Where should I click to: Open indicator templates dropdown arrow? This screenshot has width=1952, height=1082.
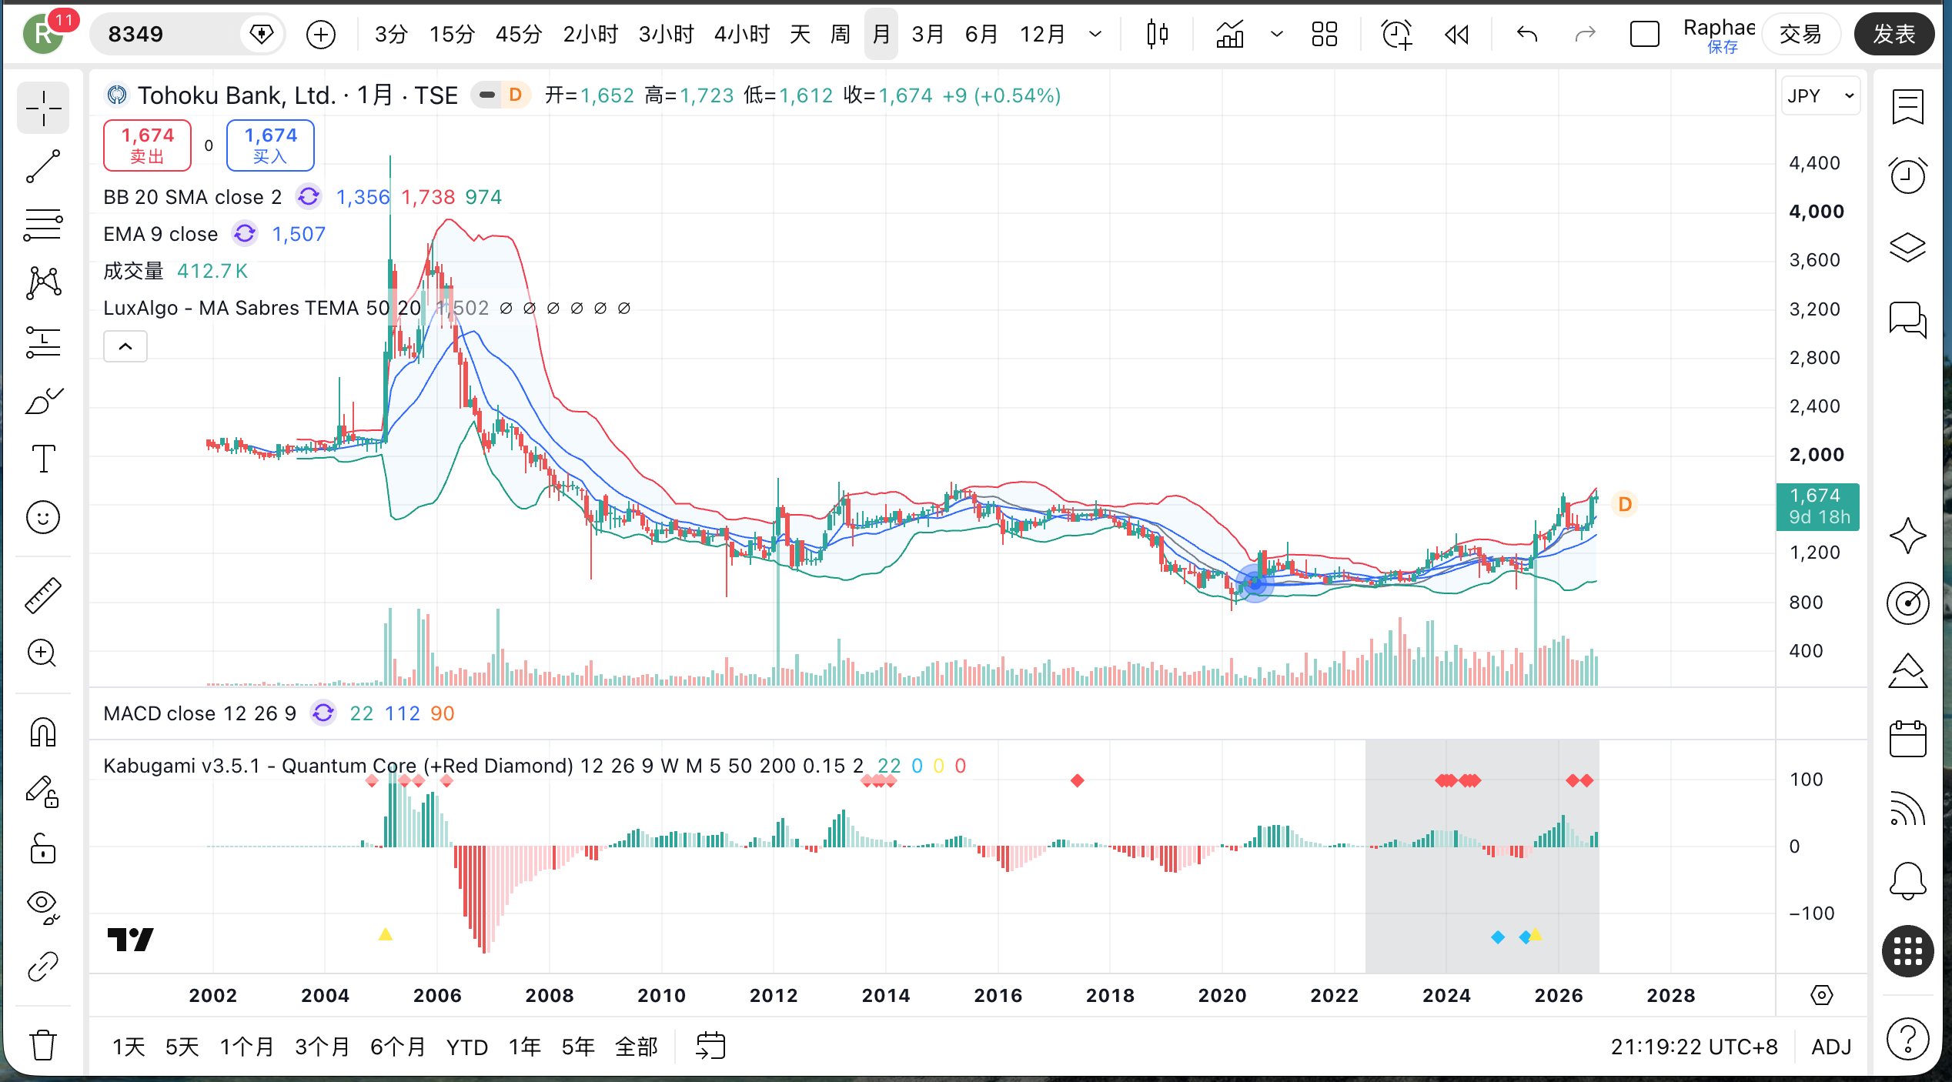click(x=1277, y=34)
